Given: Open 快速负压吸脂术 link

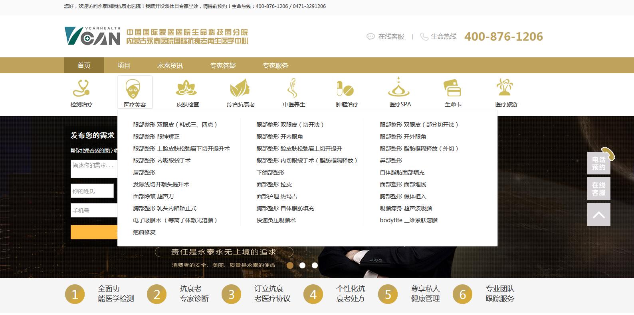Looking at the screenshot, I should click(276, 220).
